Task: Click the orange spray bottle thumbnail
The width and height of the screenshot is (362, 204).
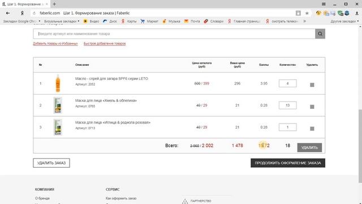Action: click(x=58, y=83)
